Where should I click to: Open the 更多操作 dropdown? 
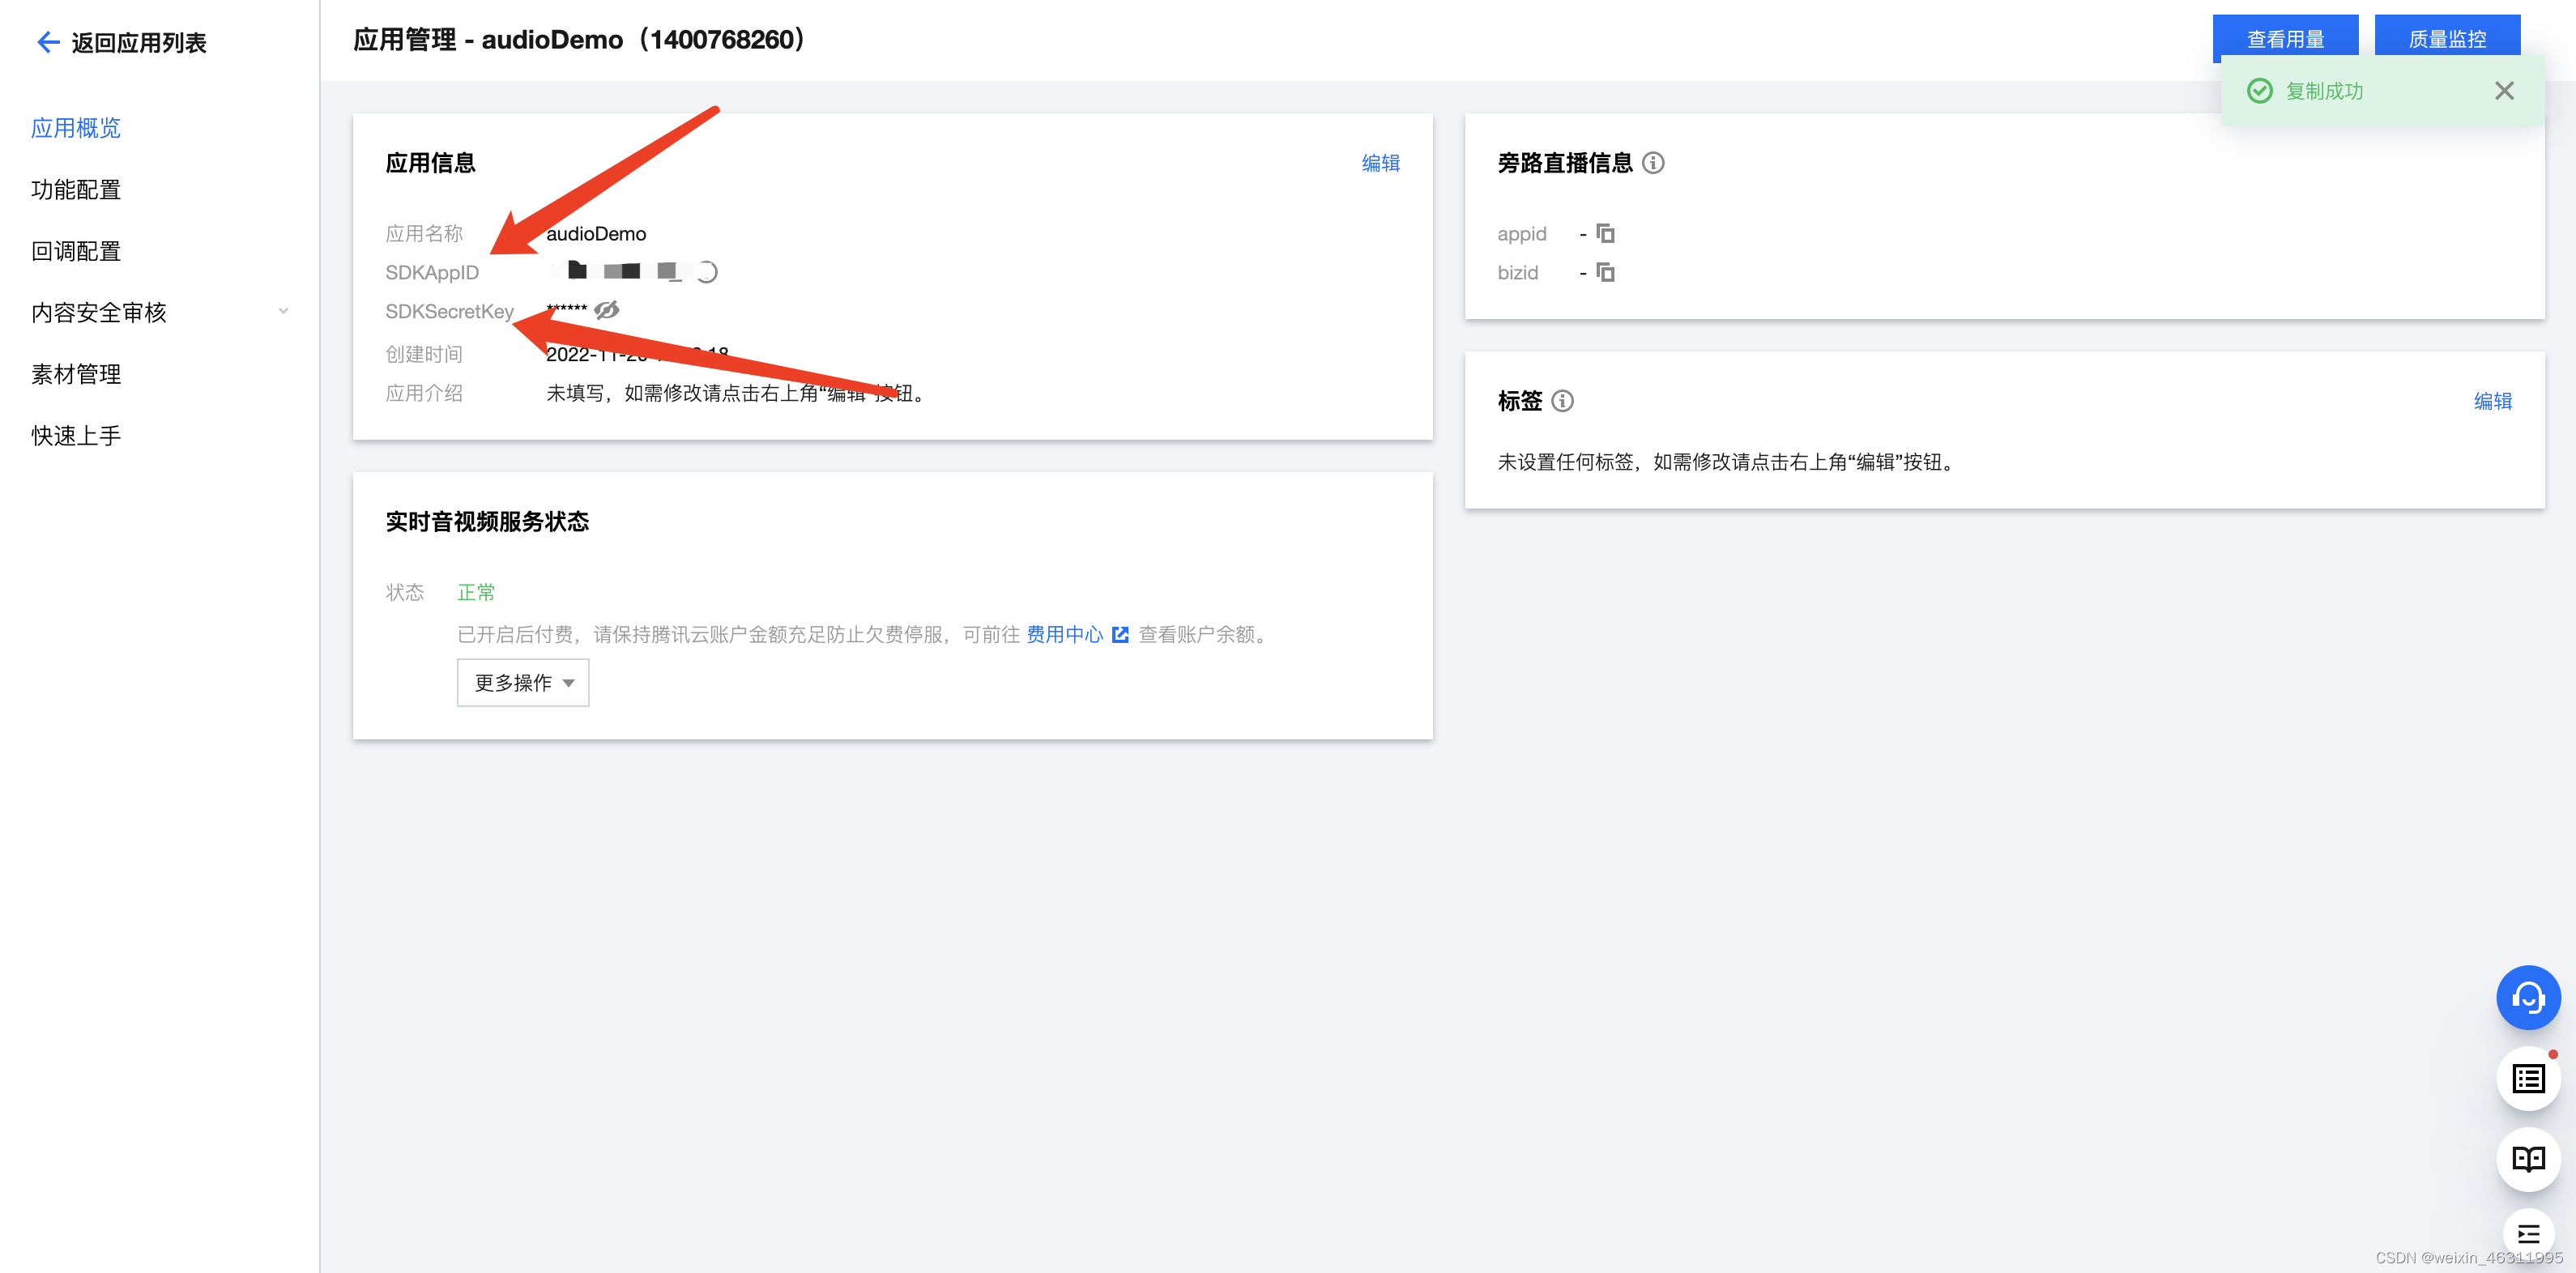click(523, 682)
